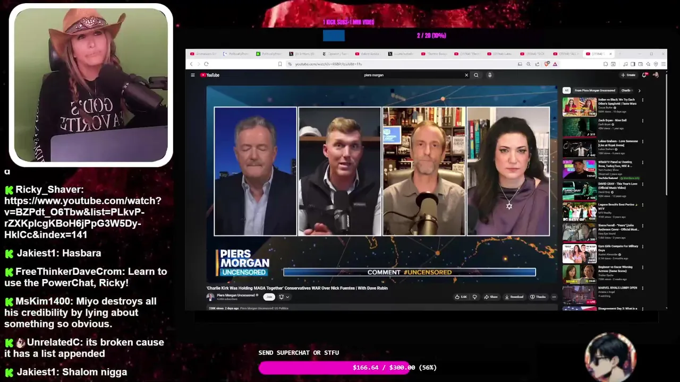Open notification bell dropdown for channel

284,297
